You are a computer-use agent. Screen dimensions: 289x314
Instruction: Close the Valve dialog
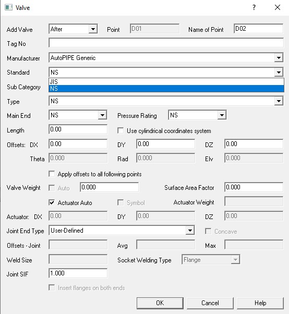click(278, 7)
